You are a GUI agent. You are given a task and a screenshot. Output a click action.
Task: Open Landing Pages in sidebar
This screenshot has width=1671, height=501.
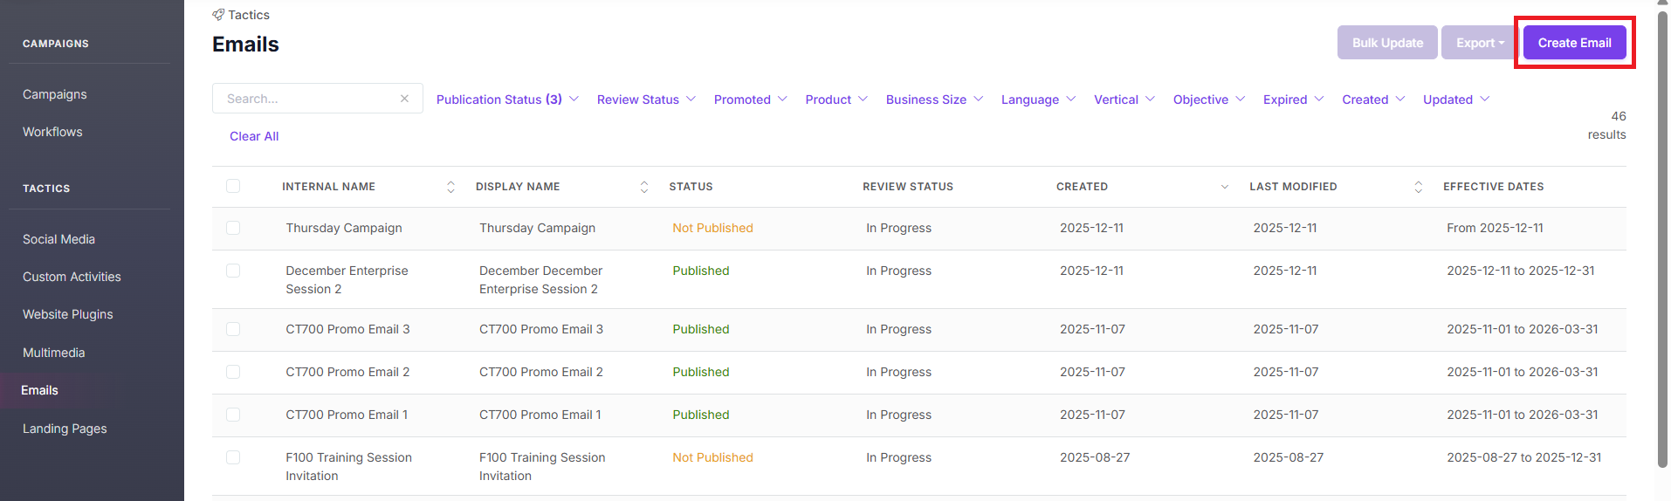pos(65,429)
